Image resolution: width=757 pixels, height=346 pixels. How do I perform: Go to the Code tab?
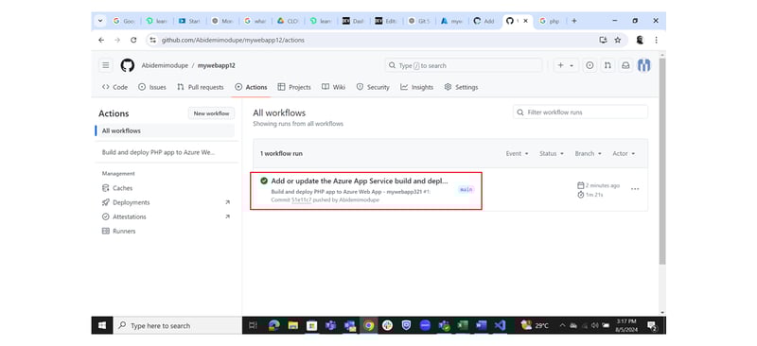tap(114, 87)
